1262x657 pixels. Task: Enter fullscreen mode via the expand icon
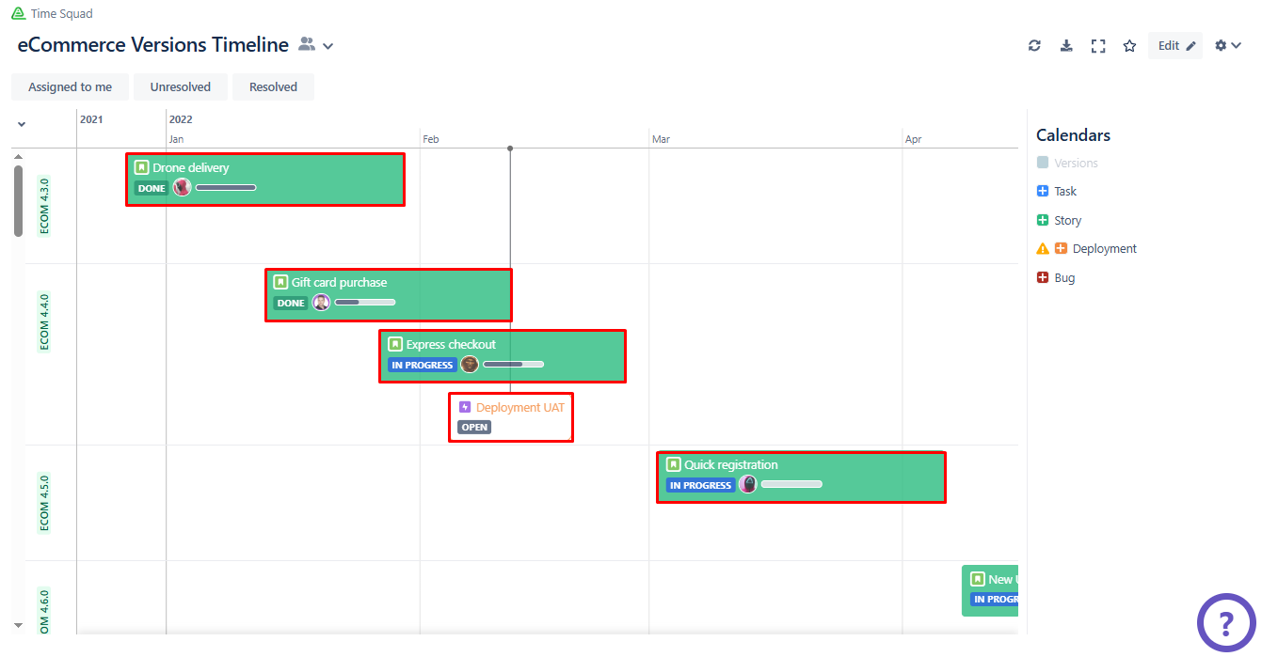(1098, 46)
